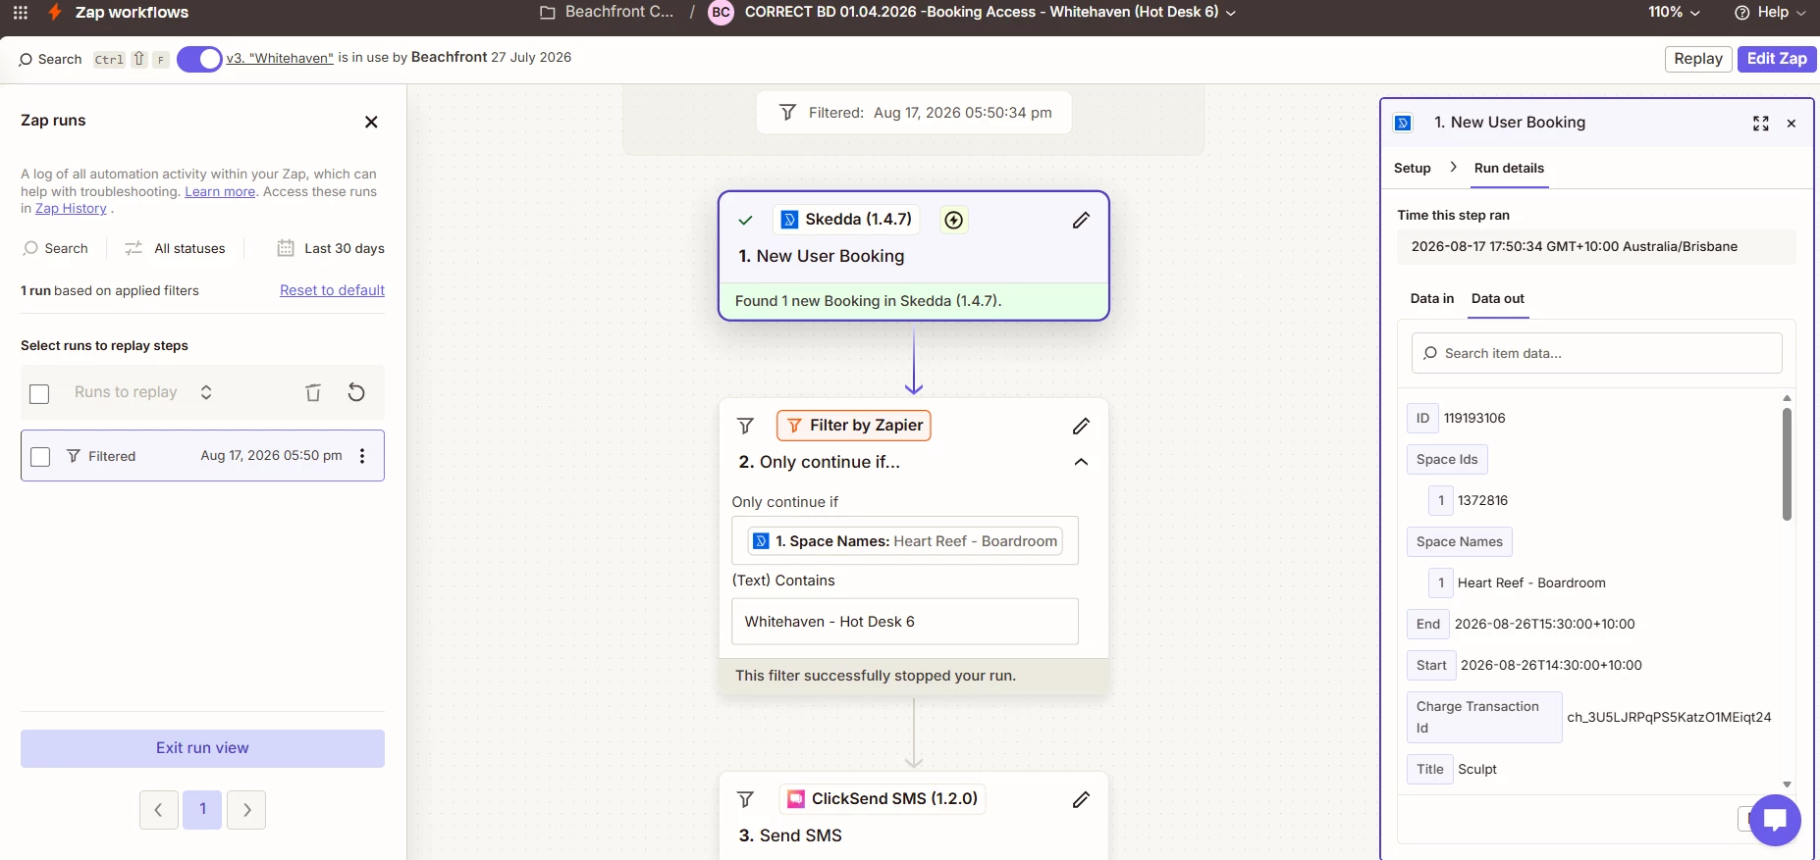
Task: Click the filter status icon on Send SMS step
Action: [x=746, y=799]
